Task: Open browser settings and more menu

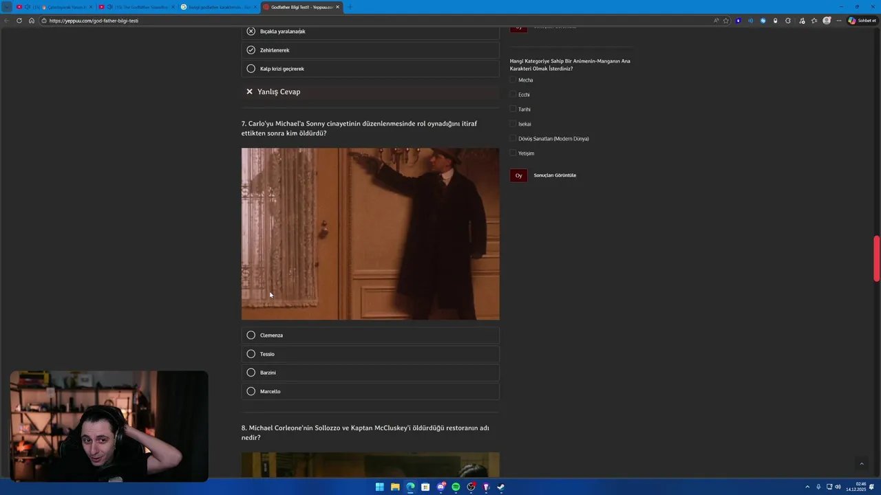Action: [838, 21]
